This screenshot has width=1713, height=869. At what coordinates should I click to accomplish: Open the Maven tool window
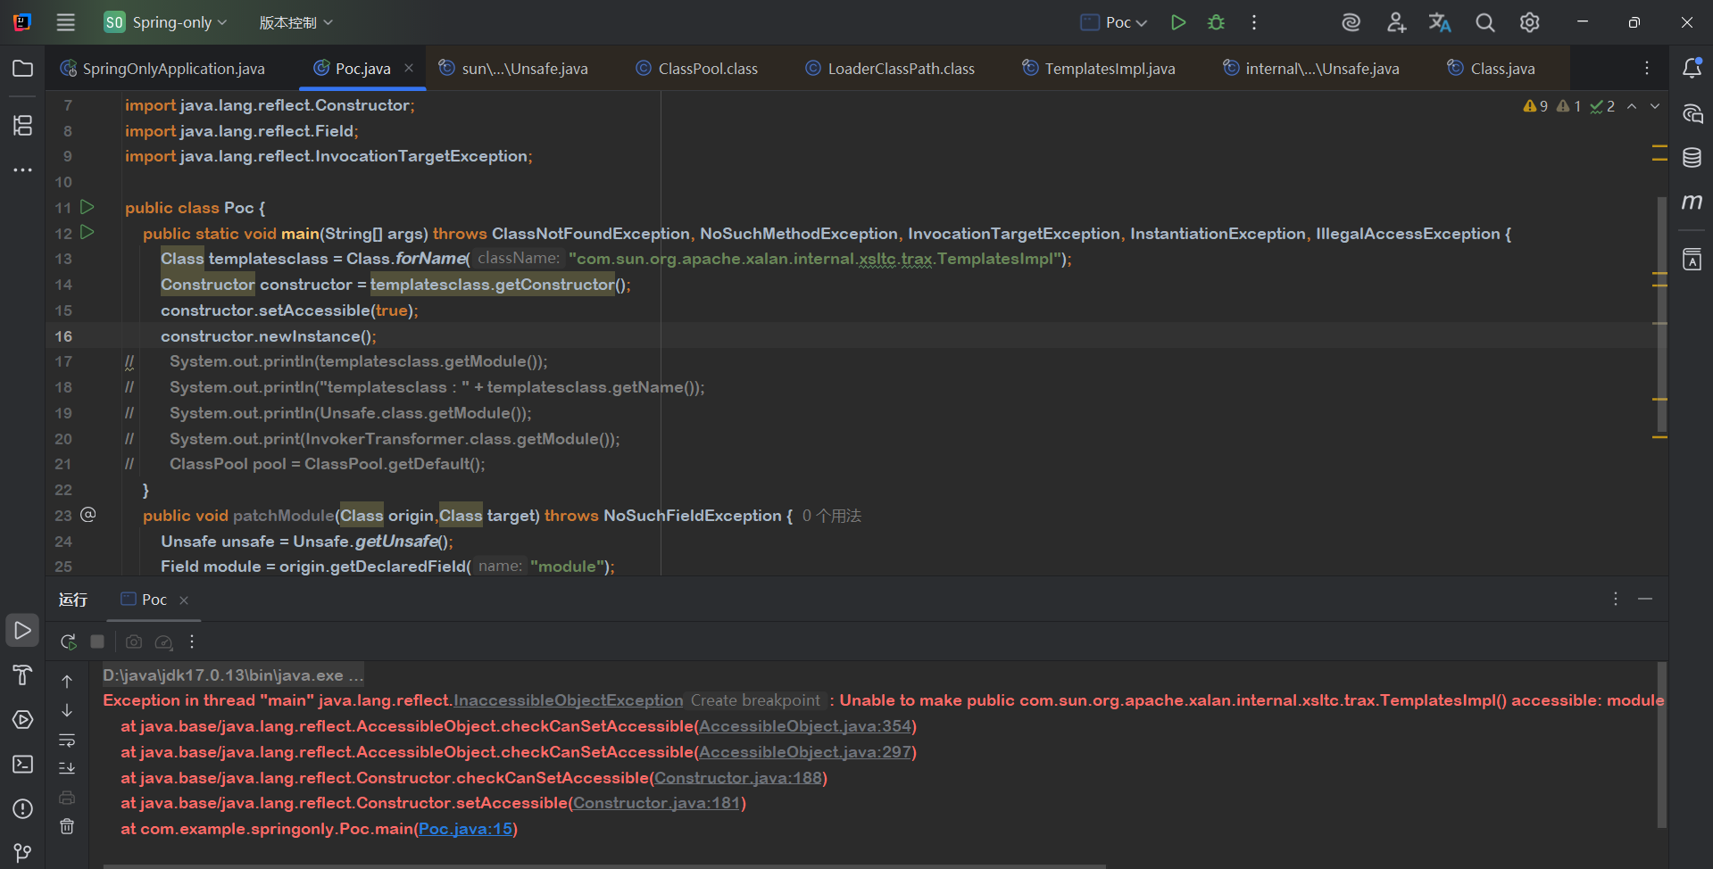(1692, 203)
